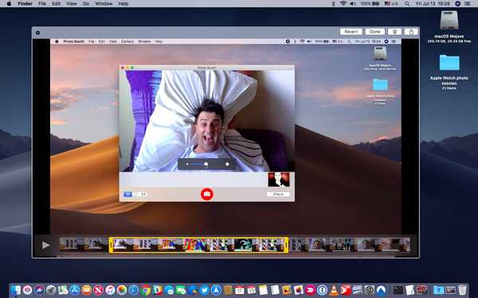
Task: Click the volume icon in menu bar
Action: pos(353,4)
